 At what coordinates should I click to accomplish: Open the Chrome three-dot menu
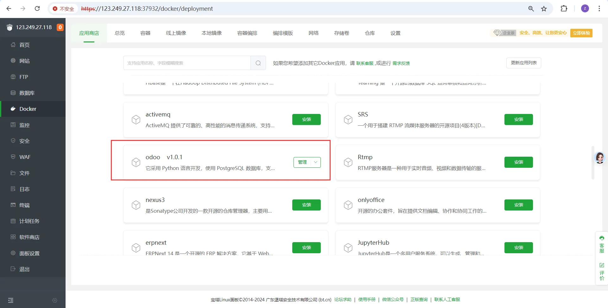point(599,9)
